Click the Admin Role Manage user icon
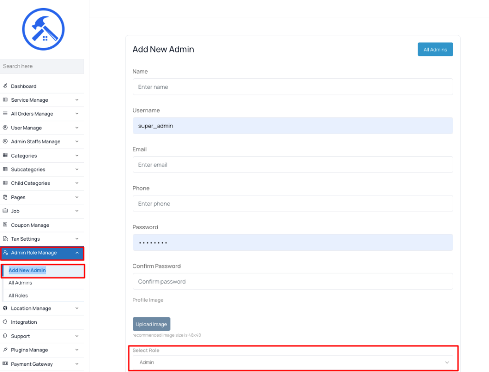 6,253
